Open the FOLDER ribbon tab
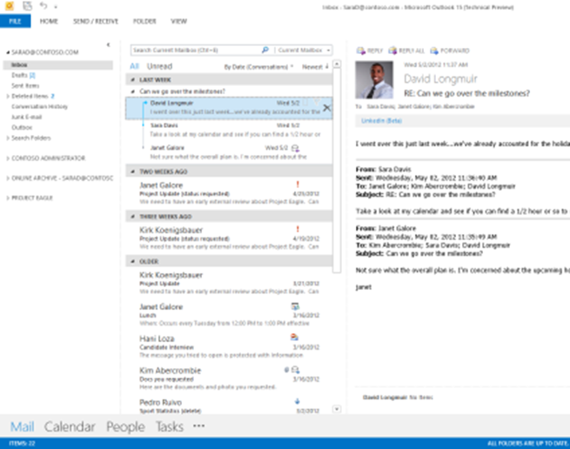The image size is (570, 449). 144,21
